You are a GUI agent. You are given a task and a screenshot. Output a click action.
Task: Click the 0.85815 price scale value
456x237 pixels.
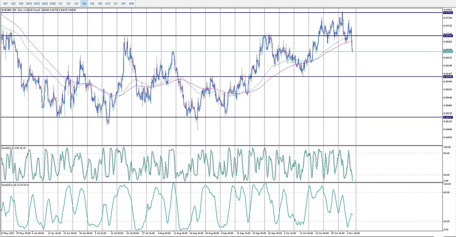448,90
